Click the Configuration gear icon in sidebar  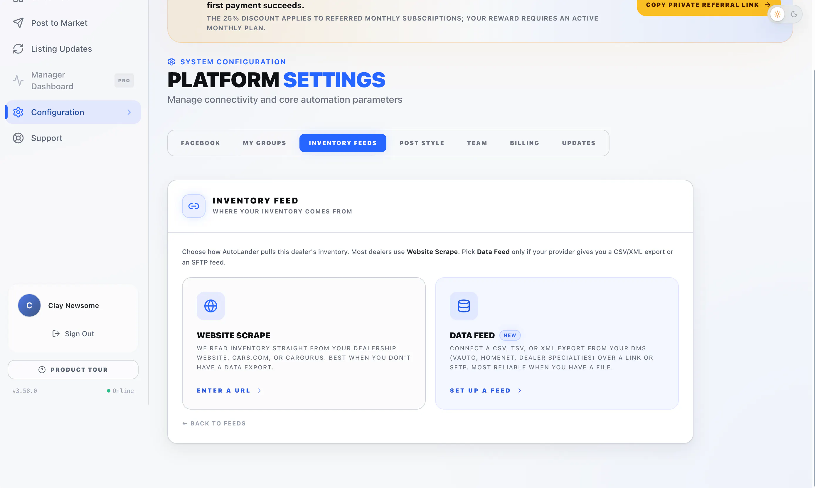[18, 112]
